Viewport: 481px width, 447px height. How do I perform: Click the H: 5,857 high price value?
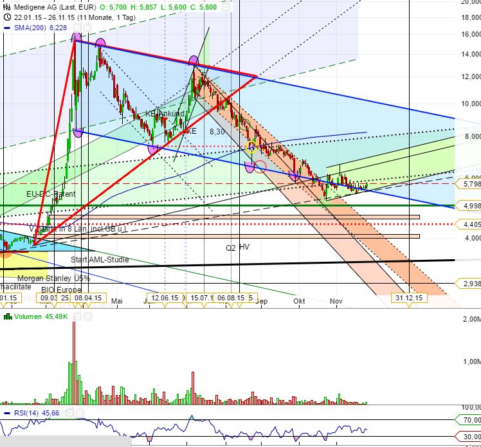coord(143,7)
